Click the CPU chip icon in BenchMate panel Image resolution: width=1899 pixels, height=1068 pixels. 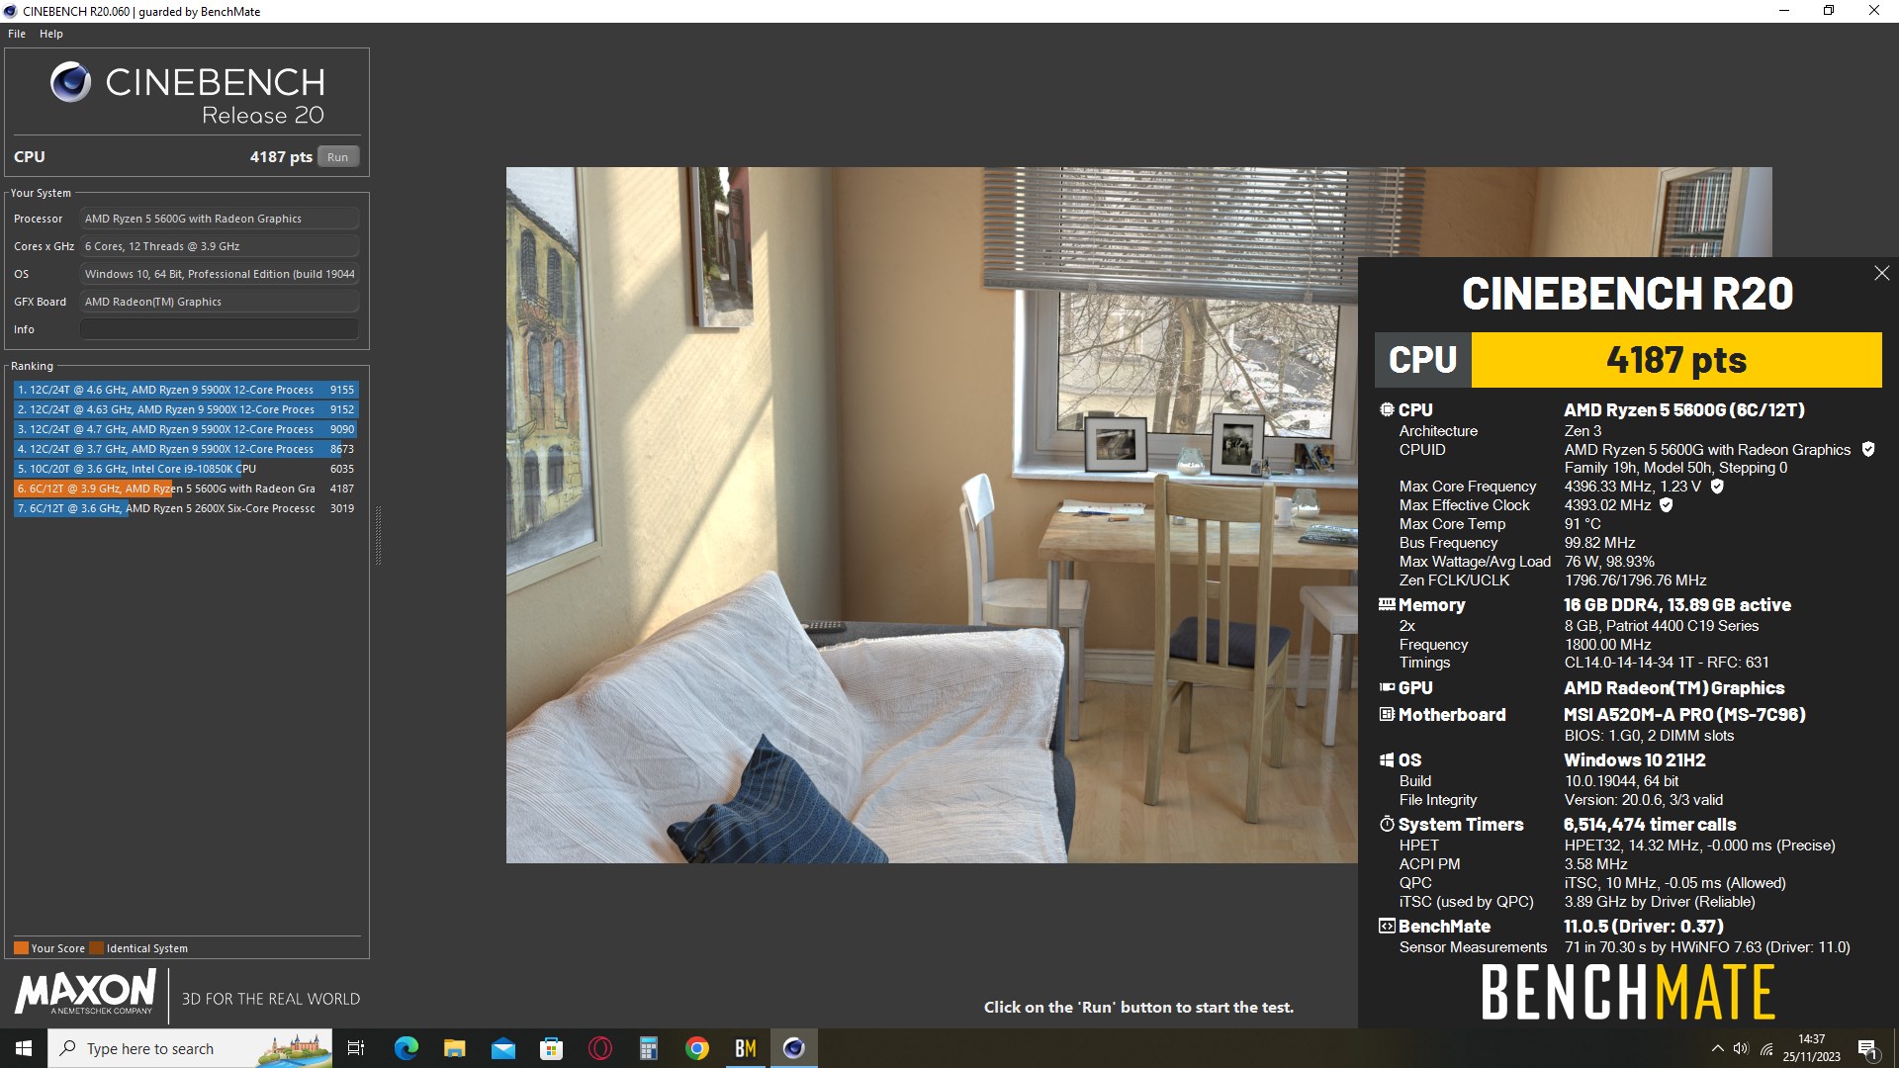coord(1387,409)
